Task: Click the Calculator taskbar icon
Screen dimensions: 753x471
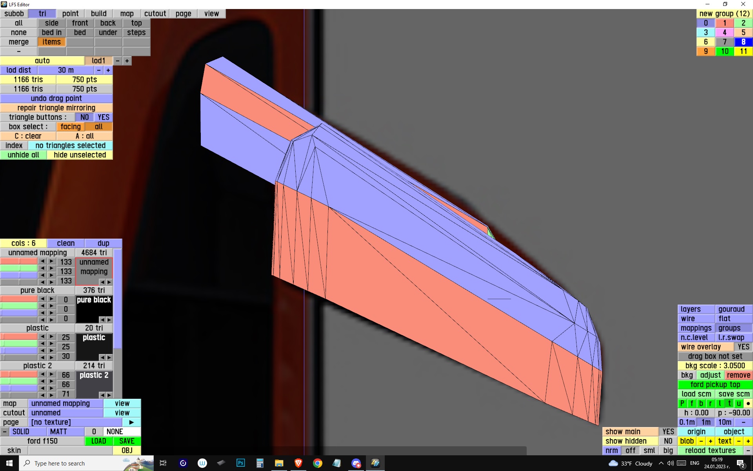Action: [260, 463]
